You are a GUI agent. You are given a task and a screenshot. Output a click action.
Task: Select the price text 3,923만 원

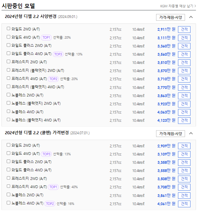[166, 104]
